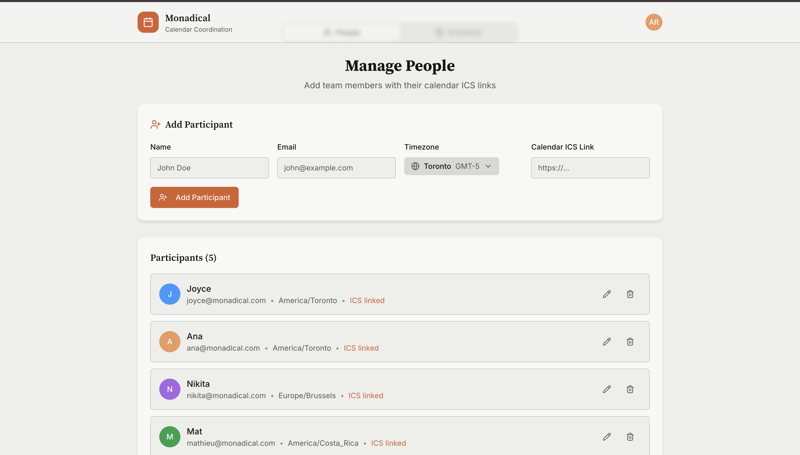Open the AR user avatar menu
This screenshot has width=800, height=455.
click(654, 22)
